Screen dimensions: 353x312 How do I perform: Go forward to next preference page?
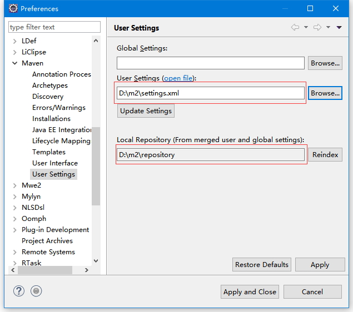317,27
